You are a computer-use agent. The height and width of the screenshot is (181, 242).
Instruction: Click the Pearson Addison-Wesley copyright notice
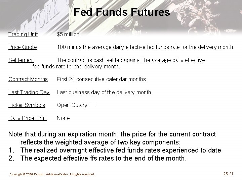coord(52,174)
